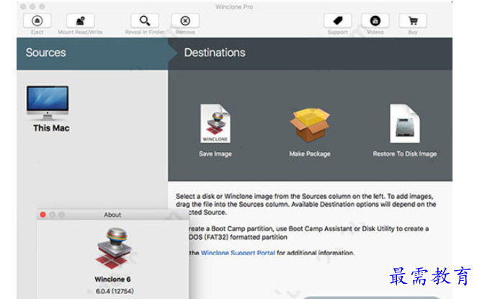Click the Mount Read/Write toolbar icon
The width and height of the screenshot is (477, 299).
[80, 21]
